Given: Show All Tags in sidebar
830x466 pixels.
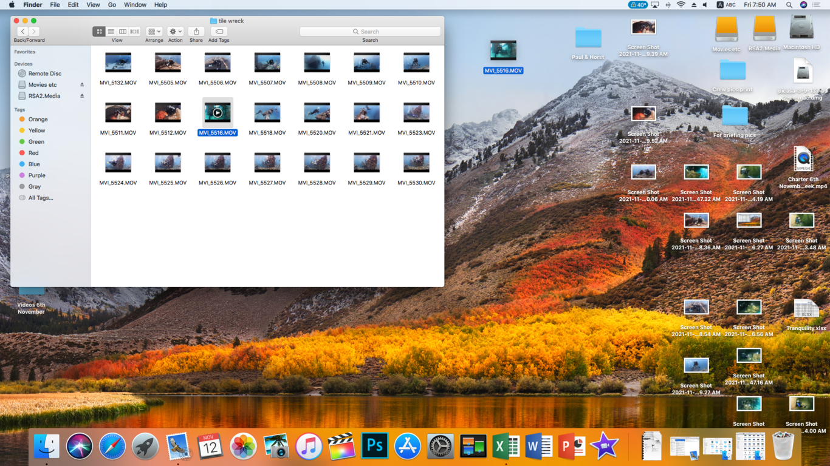Looking at the screenshot, I should click(40, 198).
